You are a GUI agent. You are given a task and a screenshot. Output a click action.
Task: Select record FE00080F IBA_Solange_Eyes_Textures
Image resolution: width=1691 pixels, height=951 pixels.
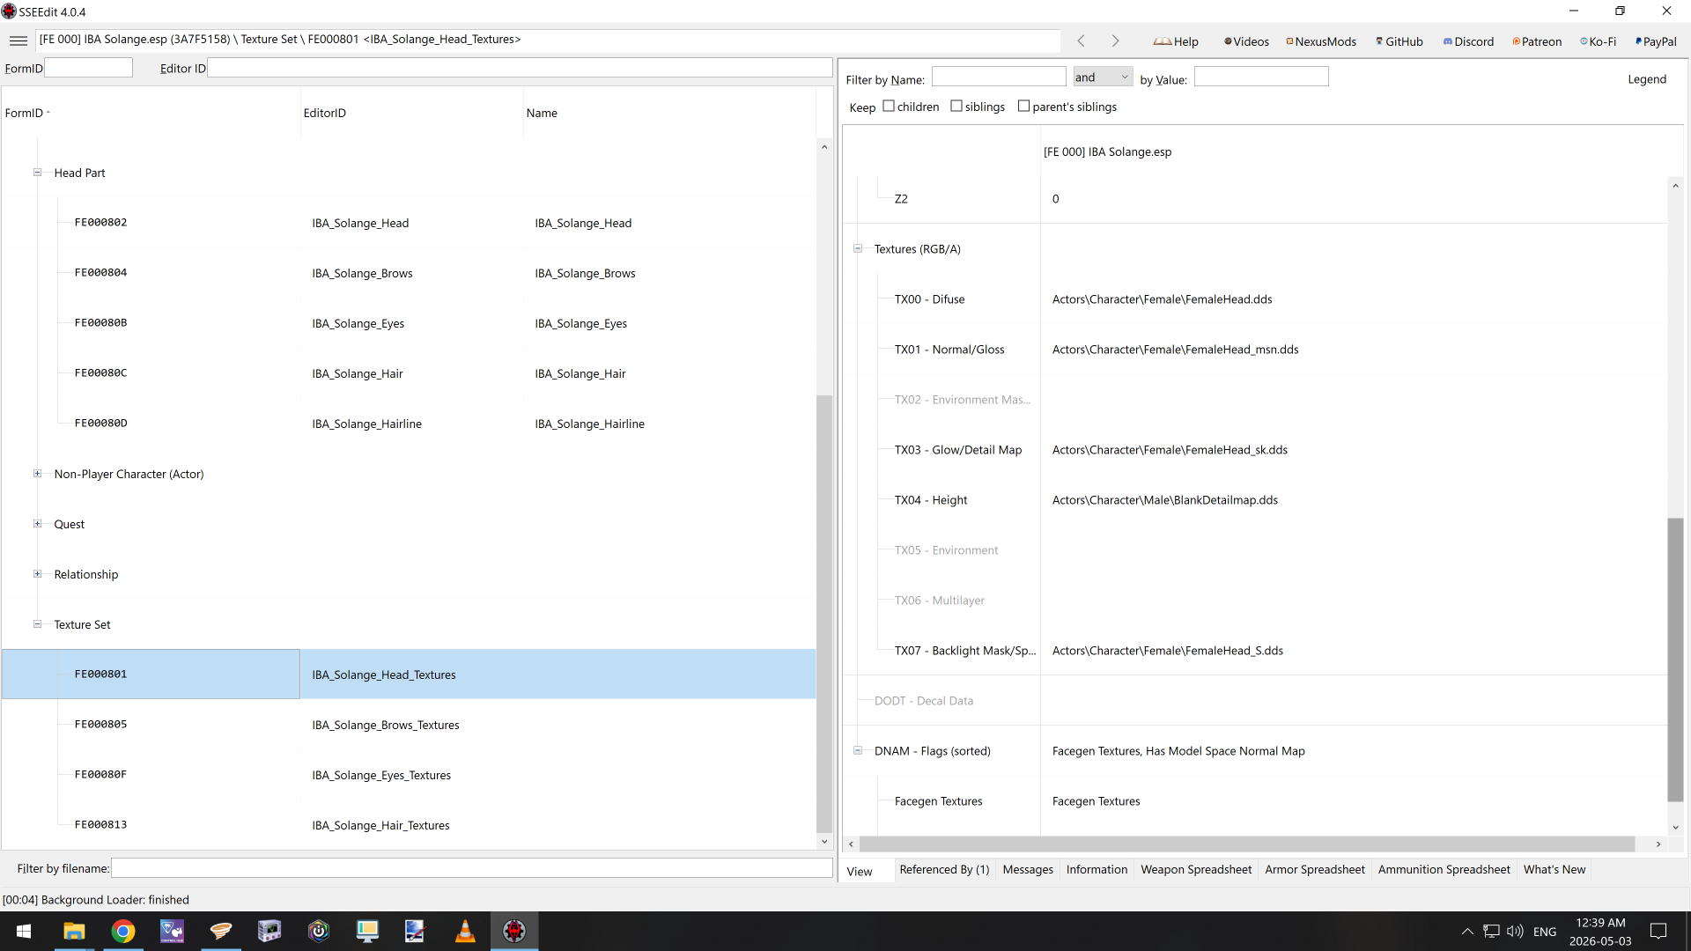409,775
